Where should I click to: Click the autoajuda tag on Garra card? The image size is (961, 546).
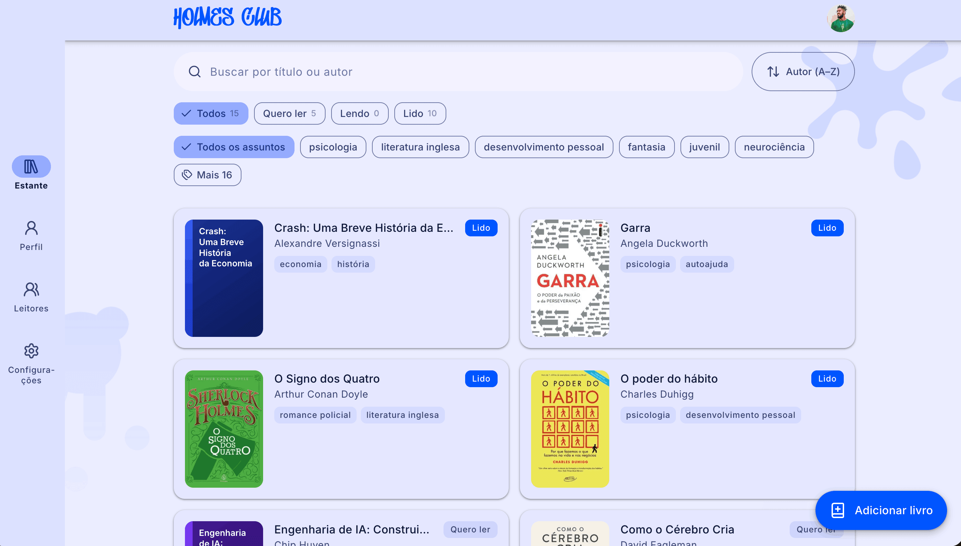tap(707, 264)
